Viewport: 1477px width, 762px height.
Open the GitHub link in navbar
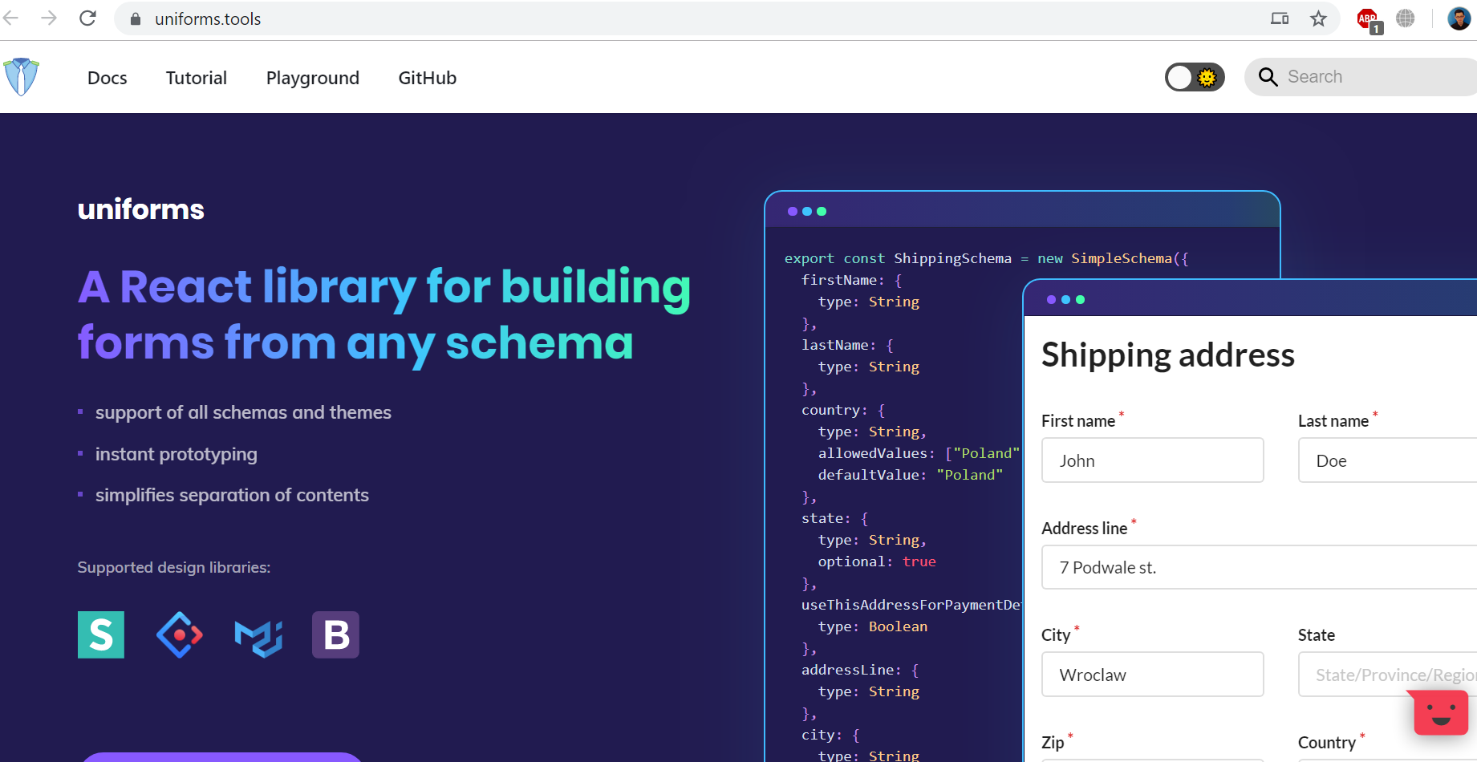428,78
